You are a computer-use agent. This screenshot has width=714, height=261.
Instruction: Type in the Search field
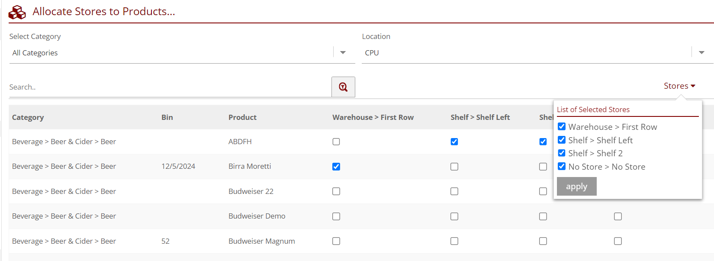pos(170,87)
